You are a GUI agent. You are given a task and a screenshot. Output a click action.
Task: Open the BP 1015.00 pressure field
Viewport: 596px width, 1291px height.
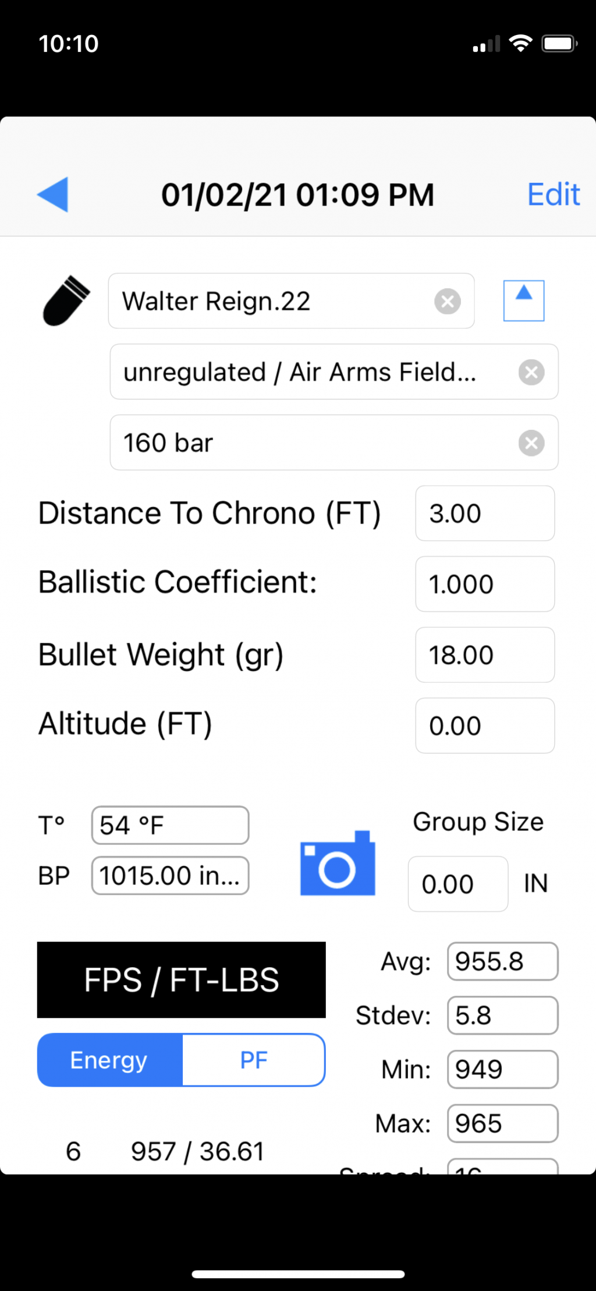(x=170, y=875)
